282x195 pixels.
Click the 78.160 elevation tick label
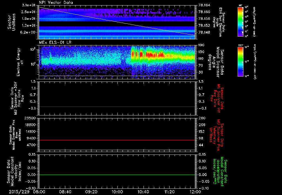[x=204, y=12]
